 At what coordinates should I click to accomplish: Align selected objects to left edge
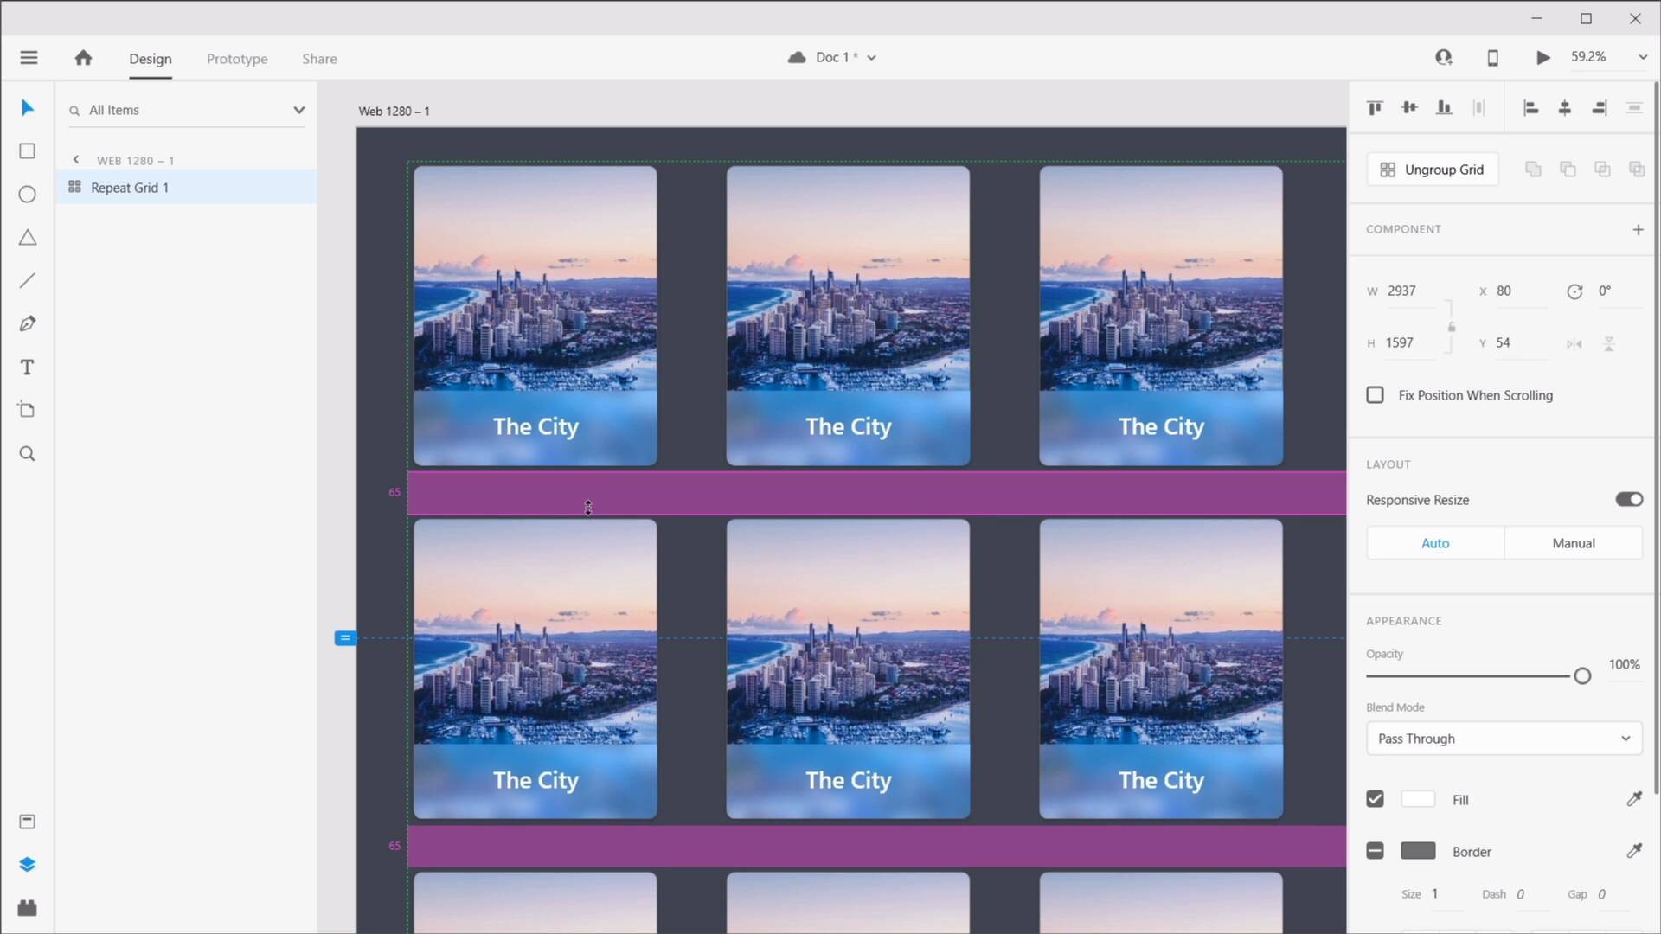click(1530, 107)
